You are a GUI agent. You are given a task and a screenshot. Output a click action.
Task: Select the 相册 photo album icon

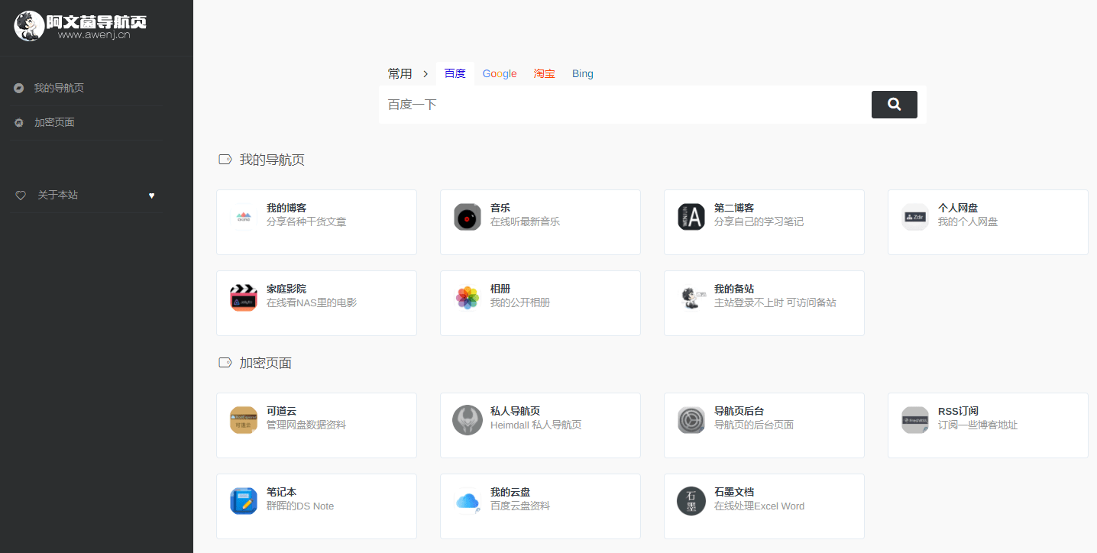467,298
